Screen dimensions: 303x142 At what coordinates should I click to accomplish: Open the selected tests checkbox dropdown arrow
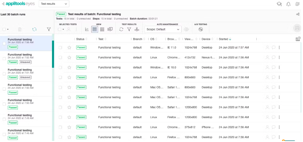(63, 29)
